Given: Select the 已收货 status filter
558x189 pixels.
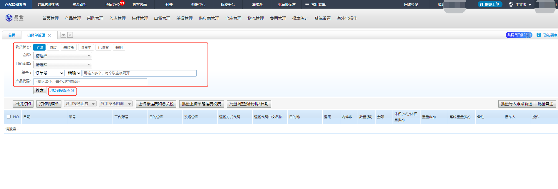Looking at the screenshot, I should pos(103,48).
